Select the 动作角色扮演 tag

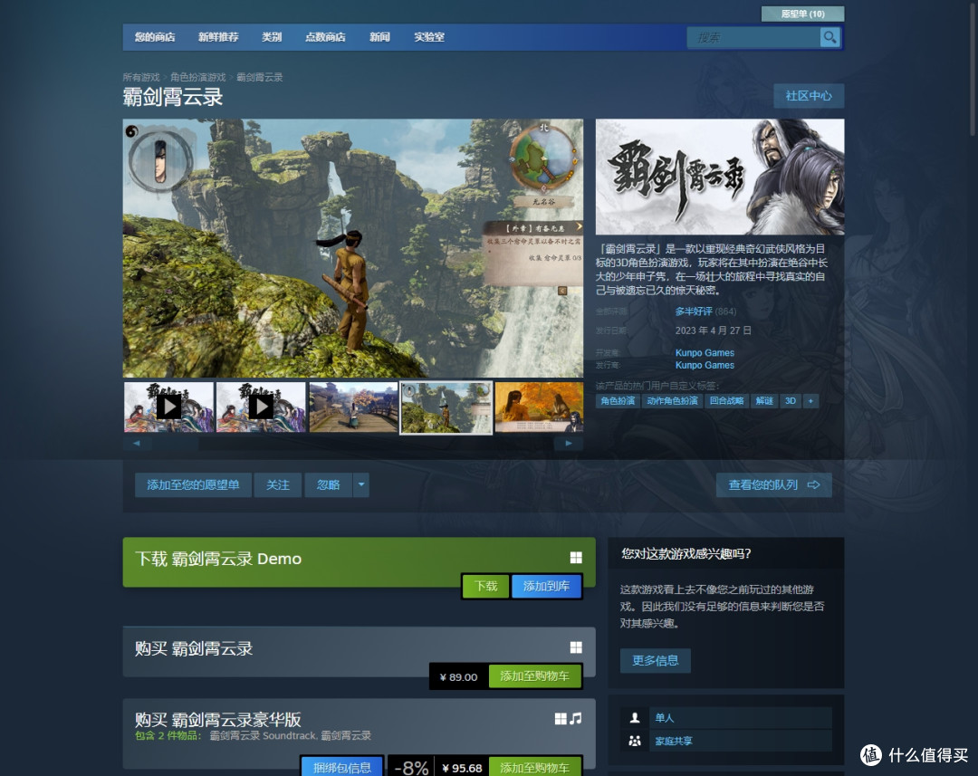point(672,401)
